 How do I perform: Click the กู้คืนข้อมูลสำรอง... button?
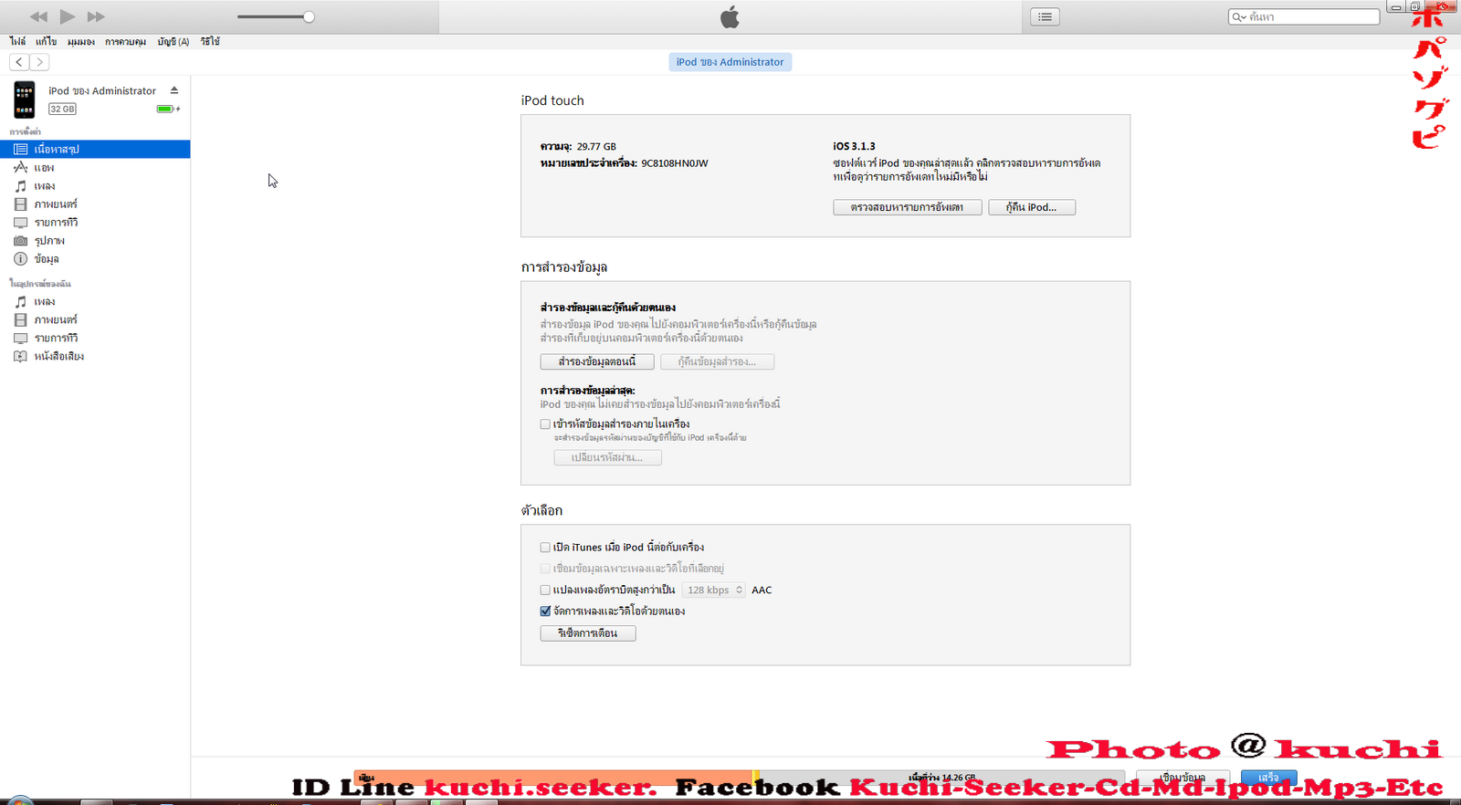coord(717,361)
